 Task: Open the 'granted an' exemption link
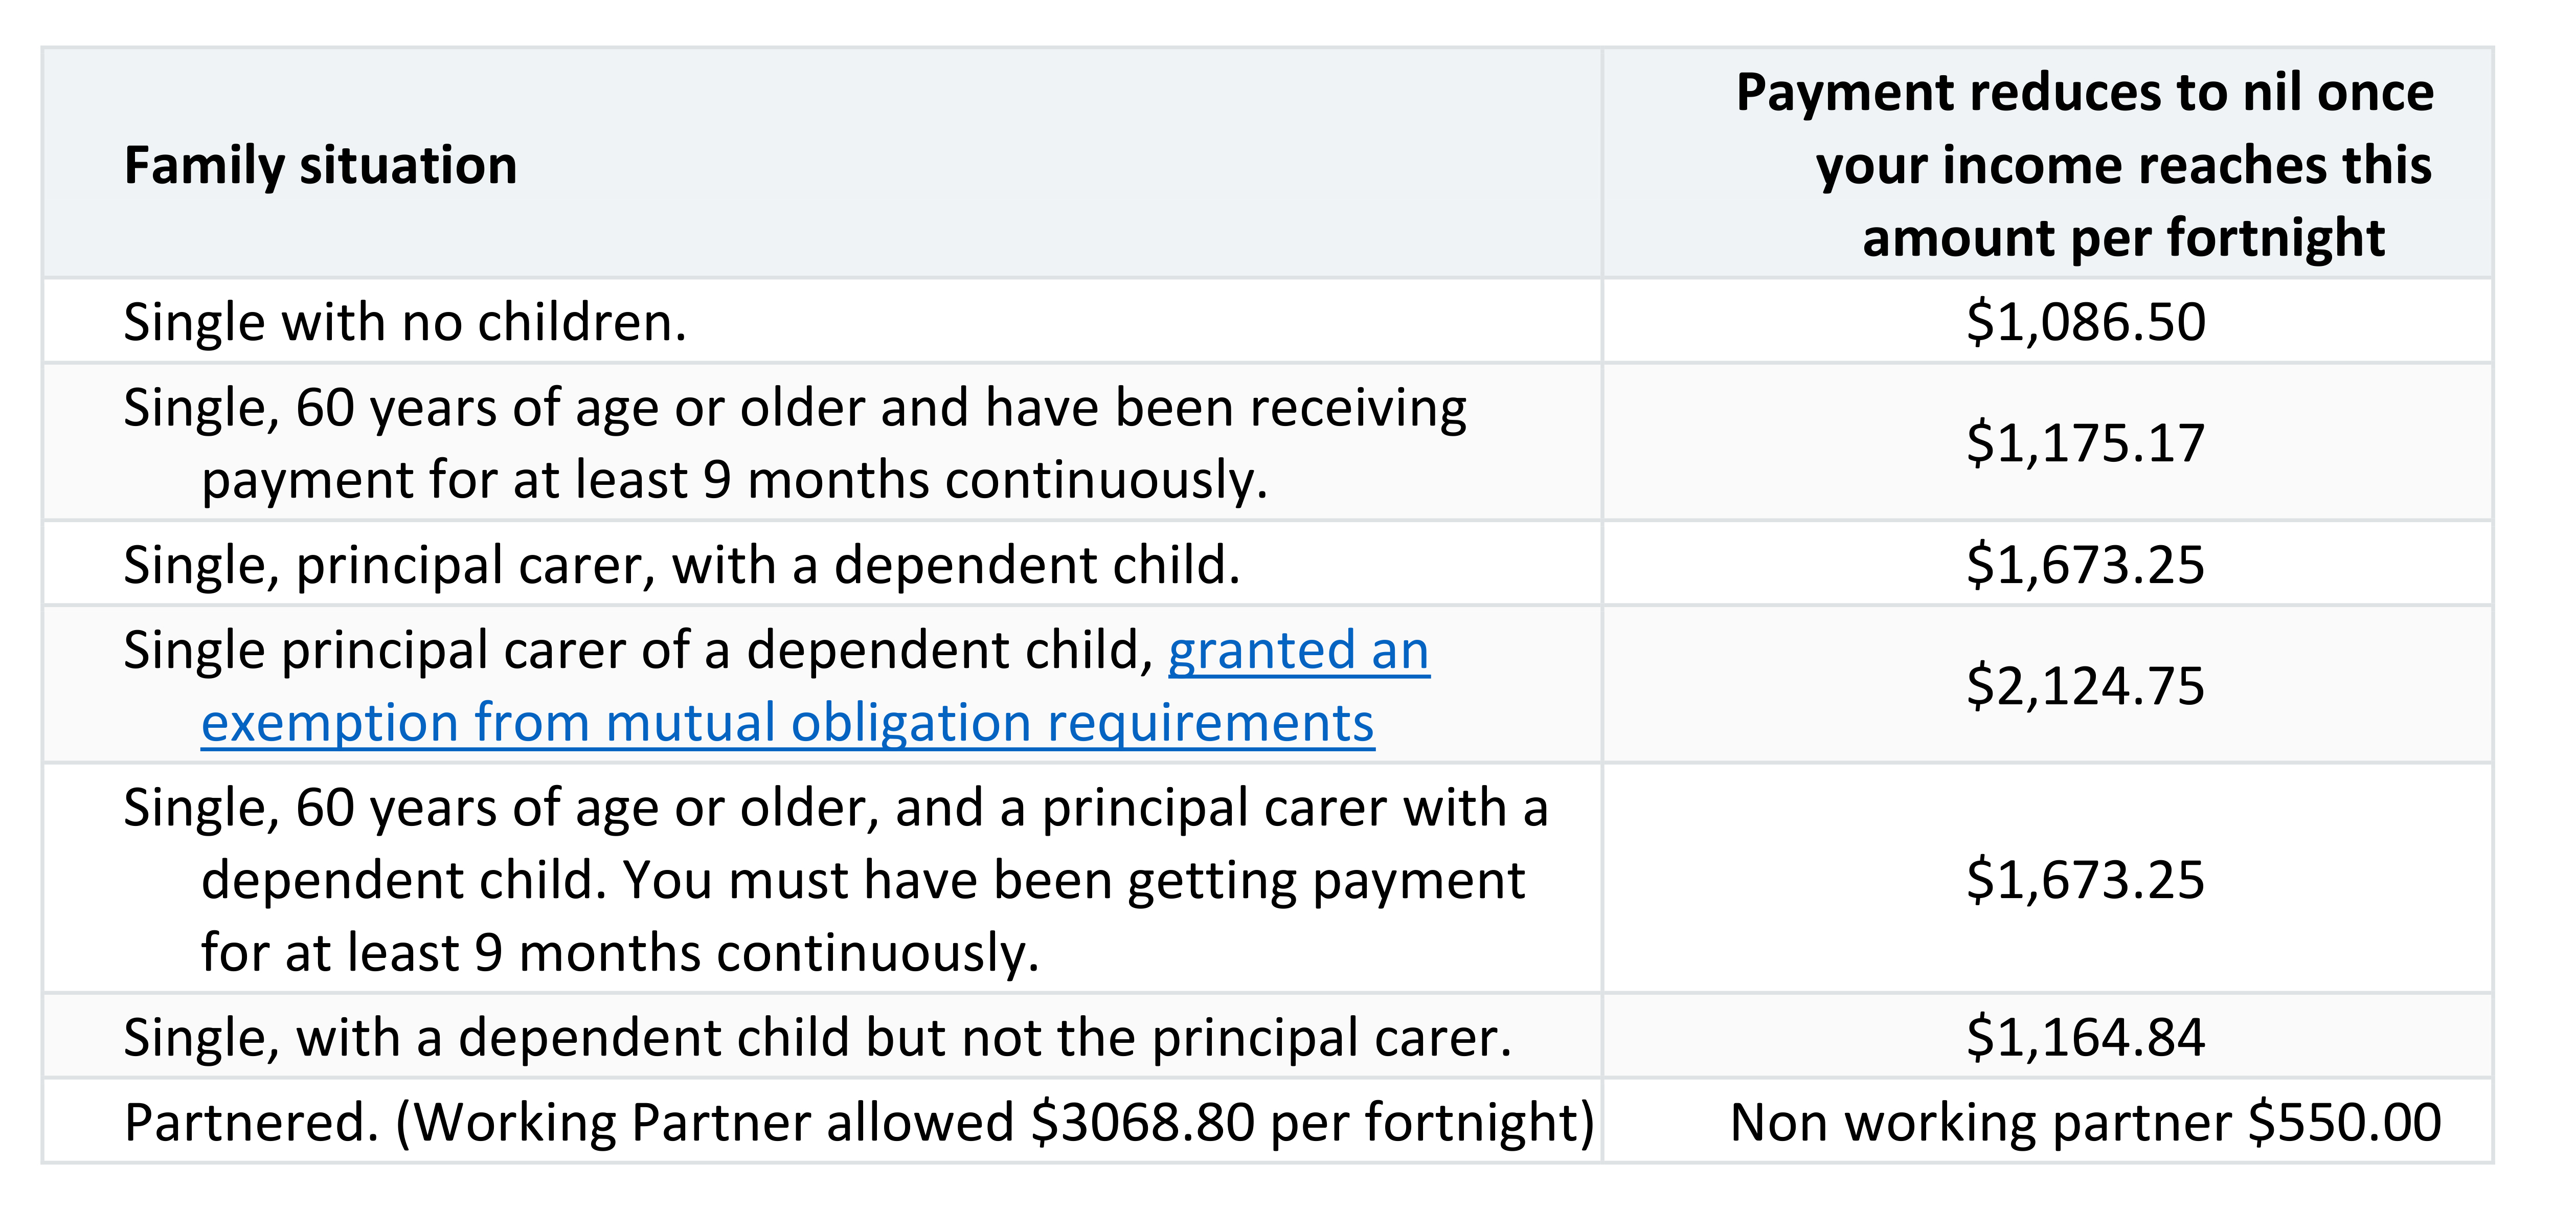point(1299,651)
